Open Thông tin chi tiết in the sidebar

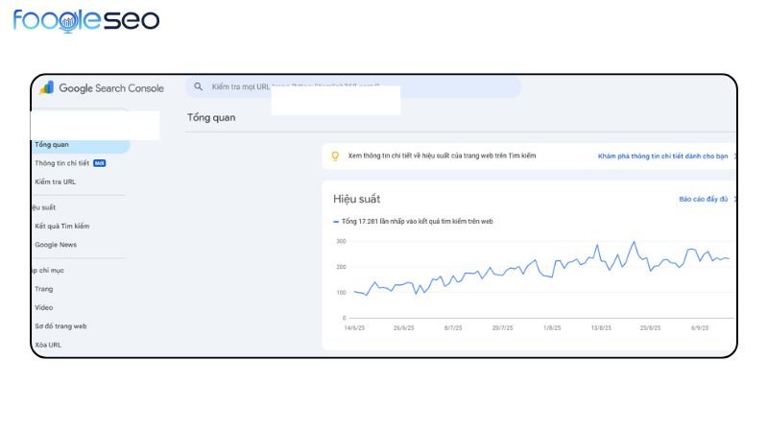(61, 163)
